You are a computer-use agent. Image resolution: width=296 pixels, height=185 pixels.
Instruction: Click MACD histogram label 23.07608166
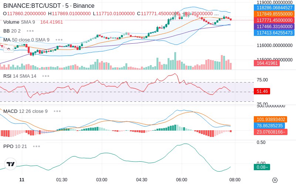pos(270,132)
